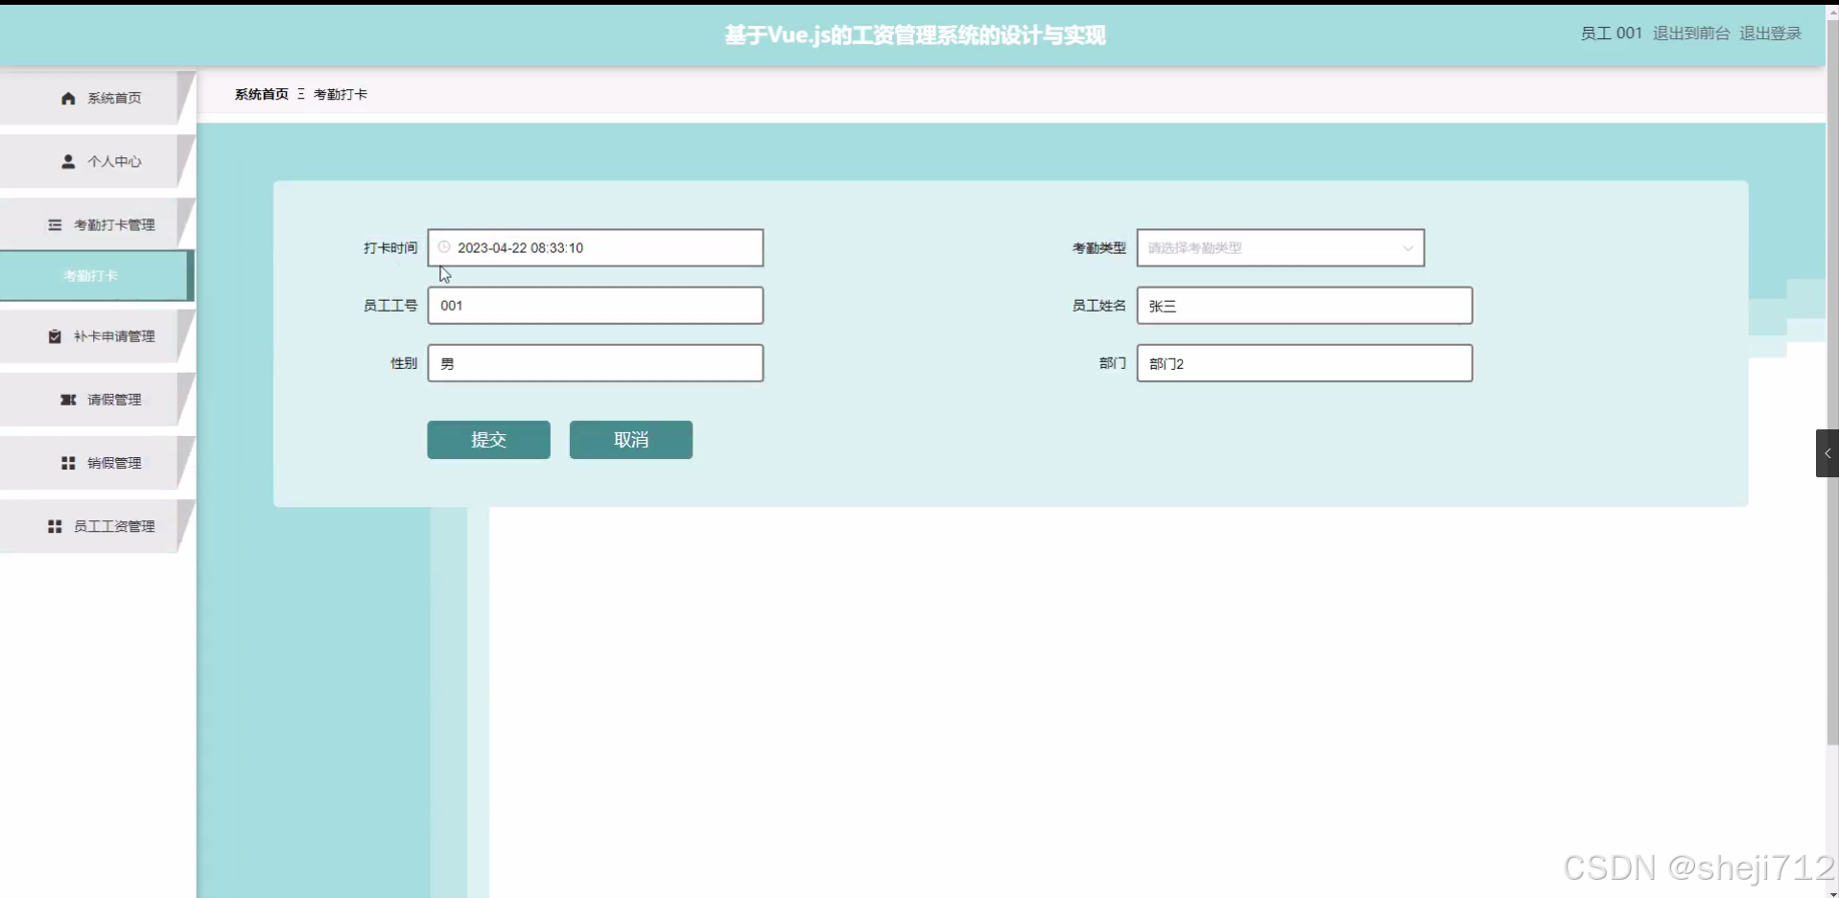Click the checkmark icon beside 补卡申请管理
Image resolution: width=1839 pixels, height=898 pixels.
54,336
